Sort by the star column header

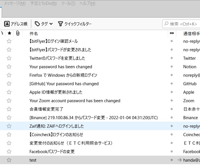click(9, 33)
